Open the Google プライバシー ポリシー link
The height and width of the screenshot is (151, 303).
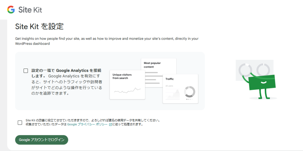(87, 125)
